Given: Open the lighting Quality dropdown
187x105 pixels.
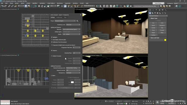Looking at the screenshot, I should (x=71, y=34).
